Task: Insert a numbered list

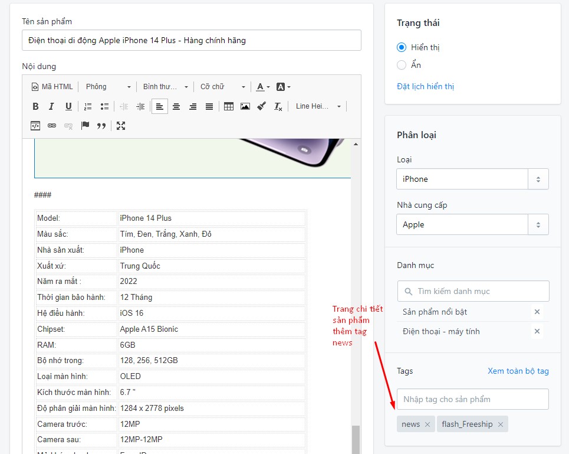Action: 88,106
